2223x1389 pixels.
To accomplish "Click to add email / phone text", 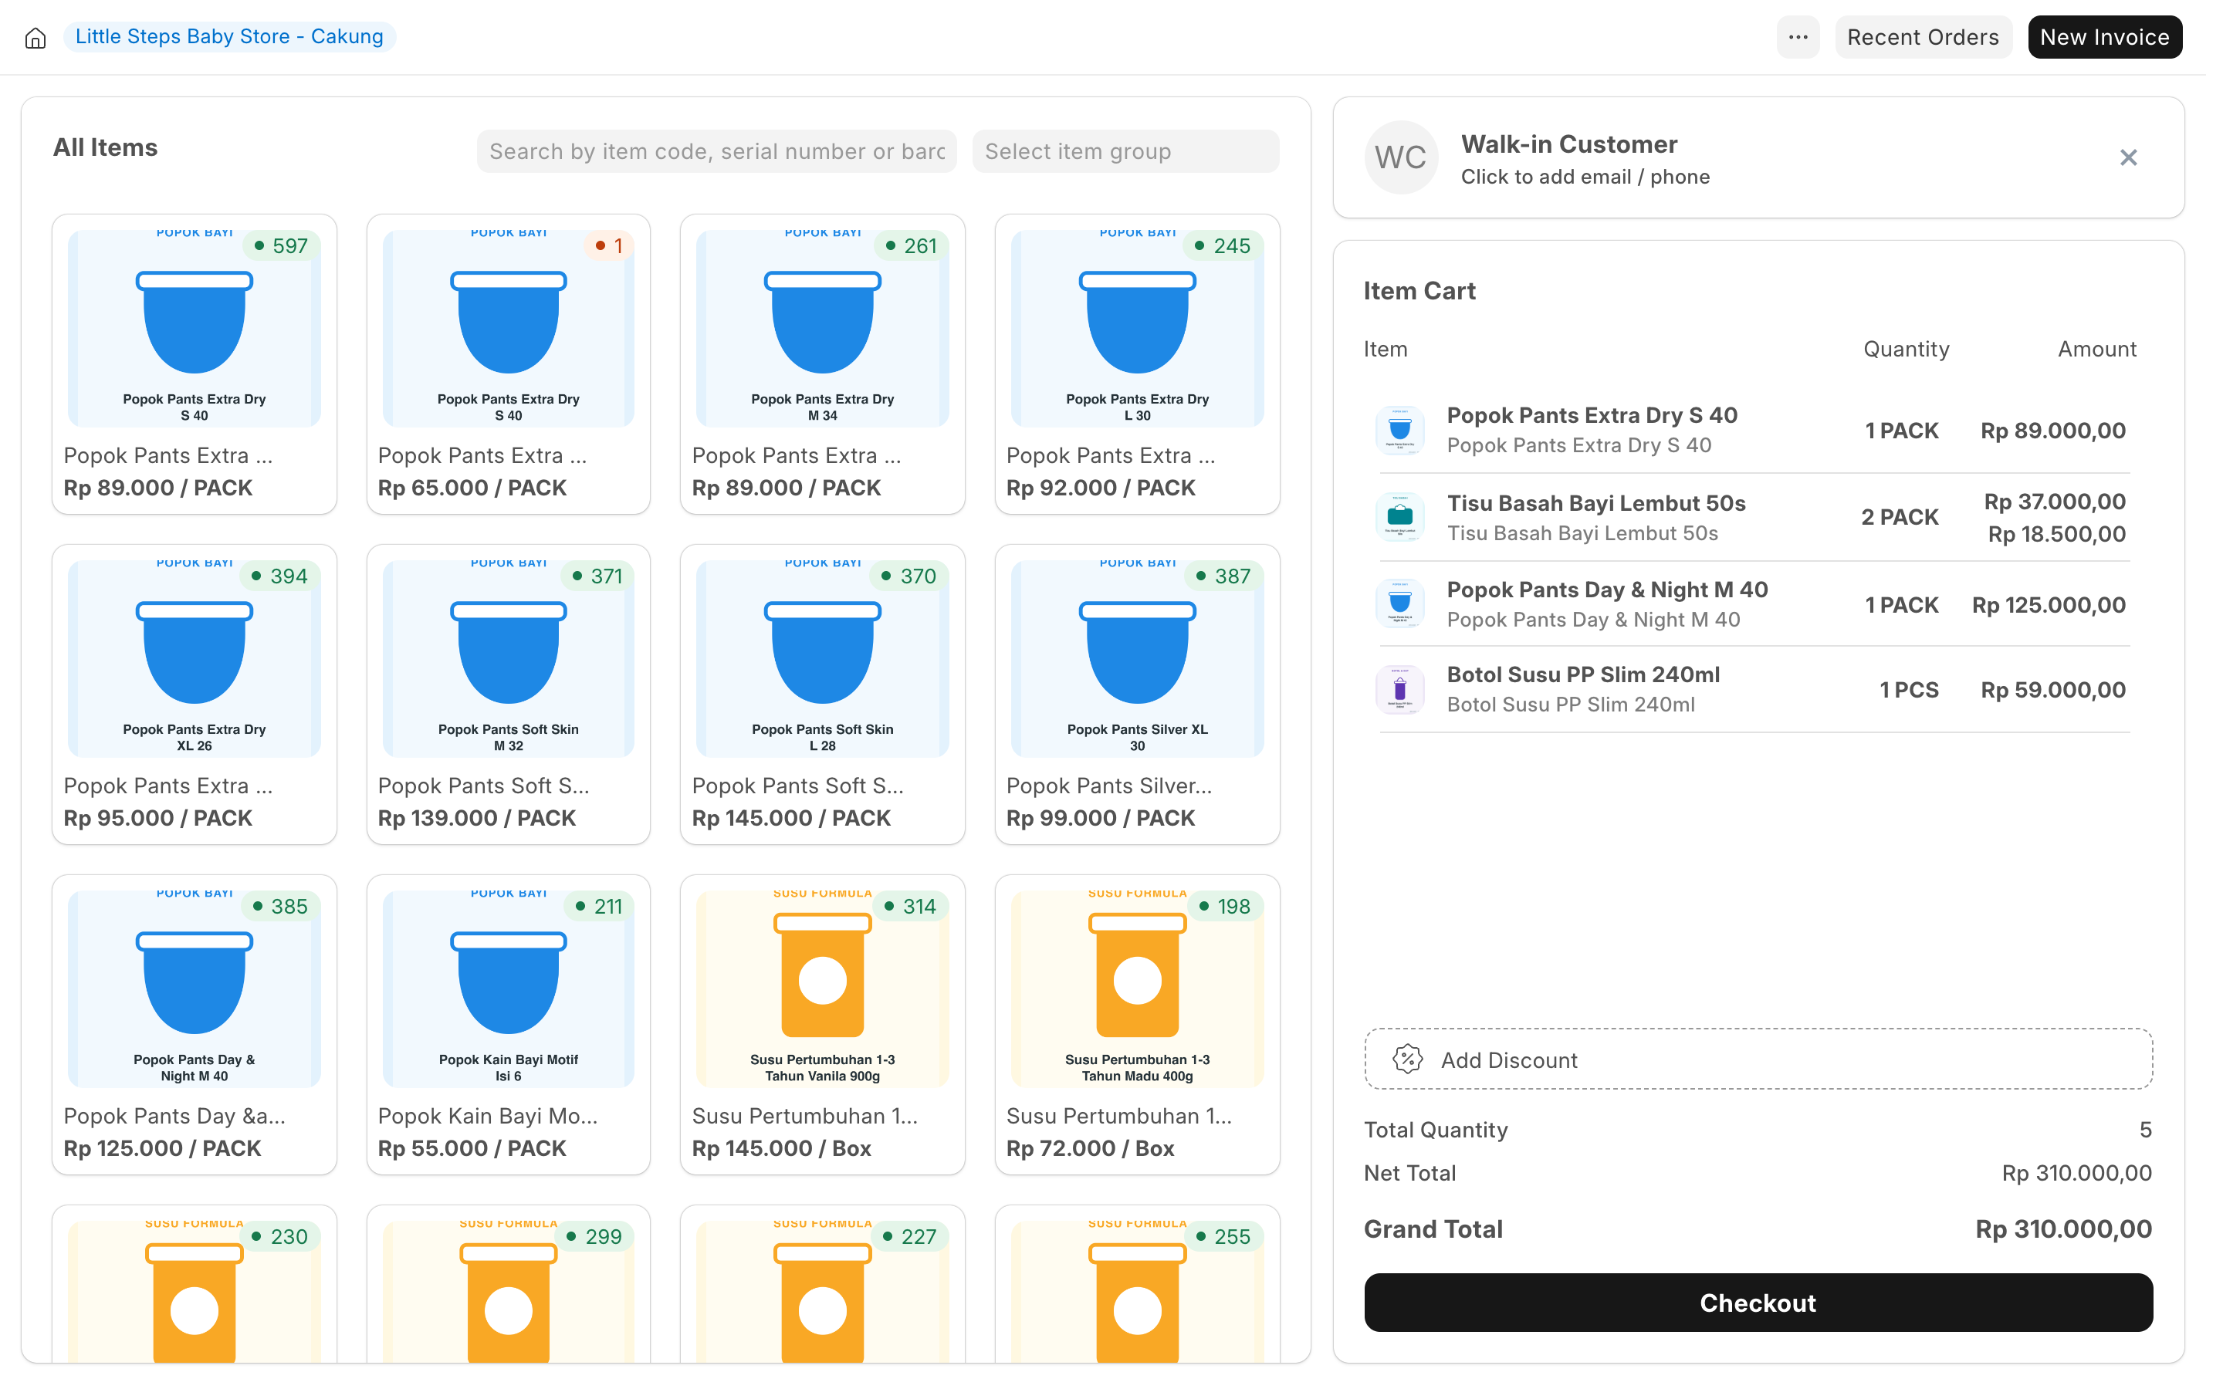I will 1585,177.
